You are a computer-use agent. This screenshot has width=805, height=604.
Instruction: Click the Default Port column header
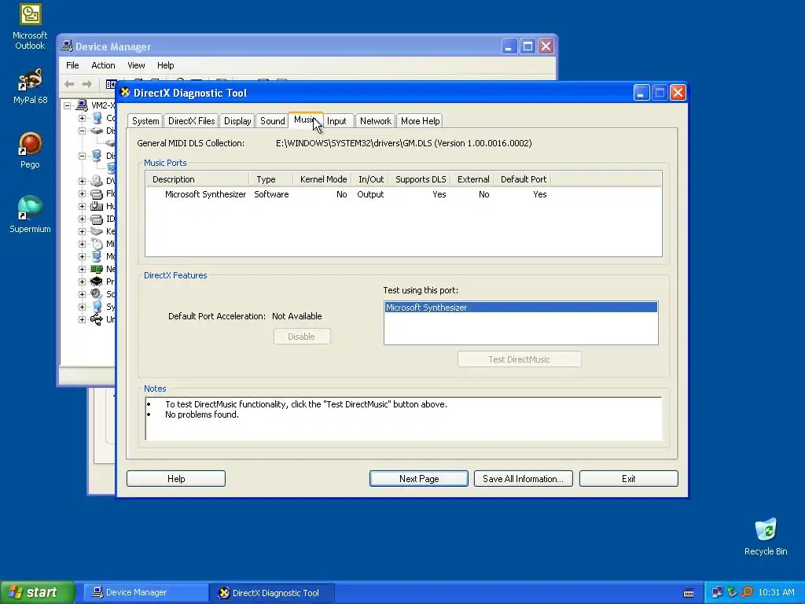[x=523, y=179]
